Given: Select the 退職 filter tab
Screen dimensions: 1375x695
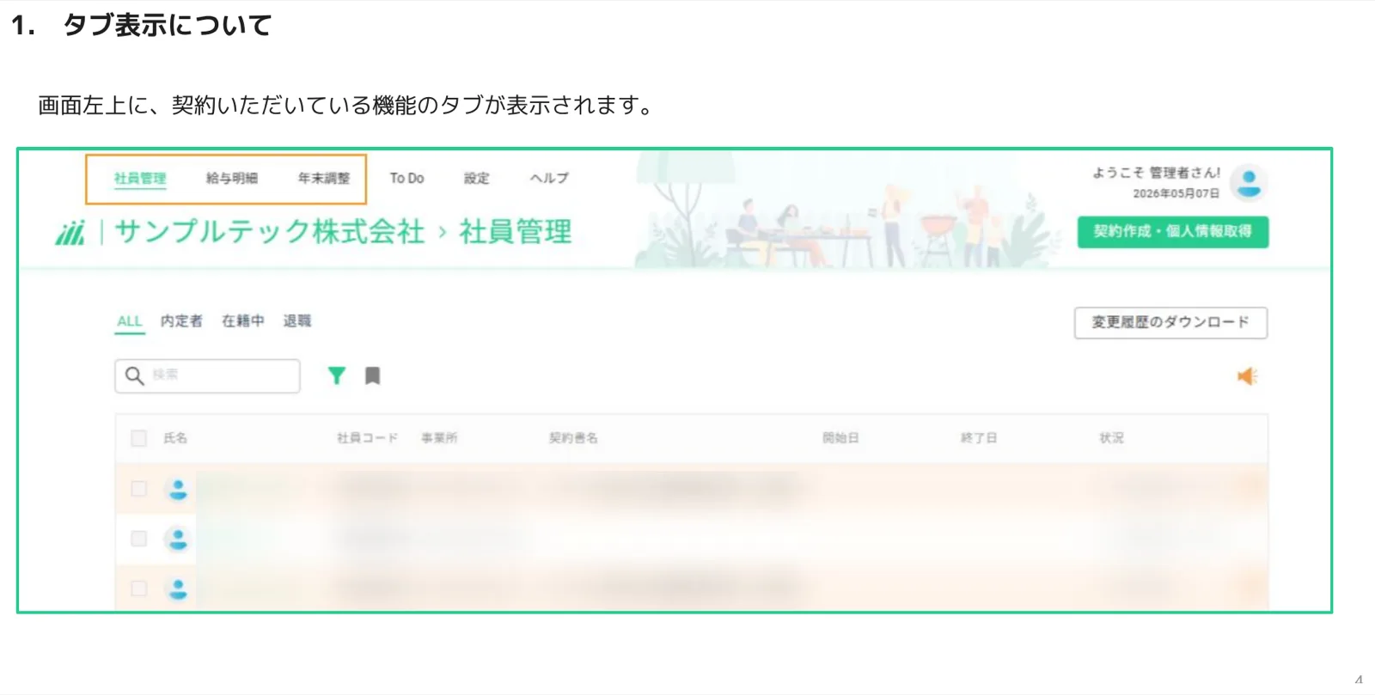Looking at the screenshot, I should (x=297, y=320).
